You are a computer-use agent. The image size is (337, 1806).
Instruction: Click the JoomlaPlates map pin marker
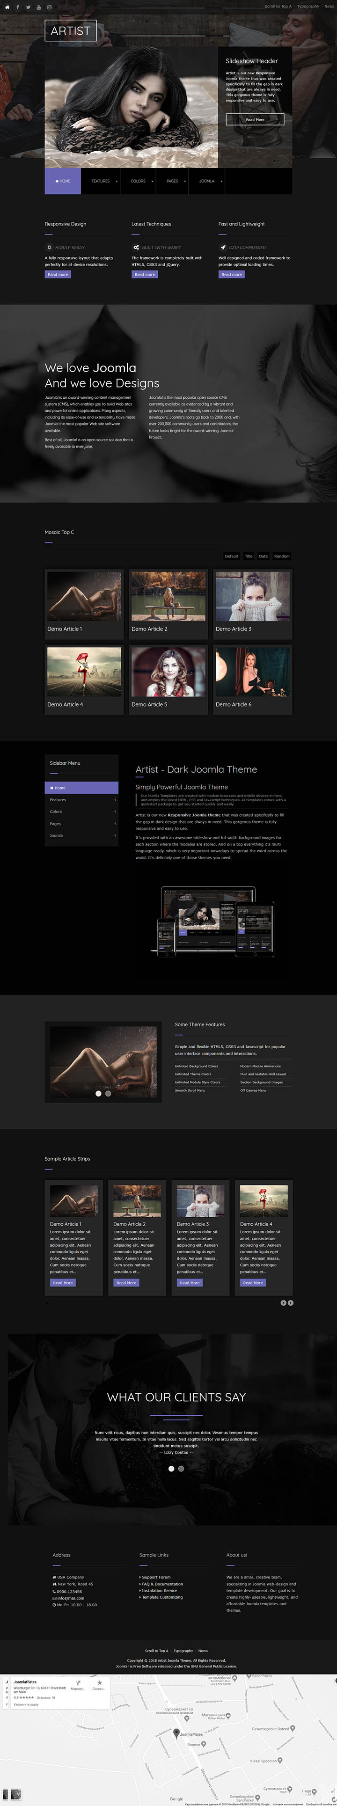[176, 1733]
